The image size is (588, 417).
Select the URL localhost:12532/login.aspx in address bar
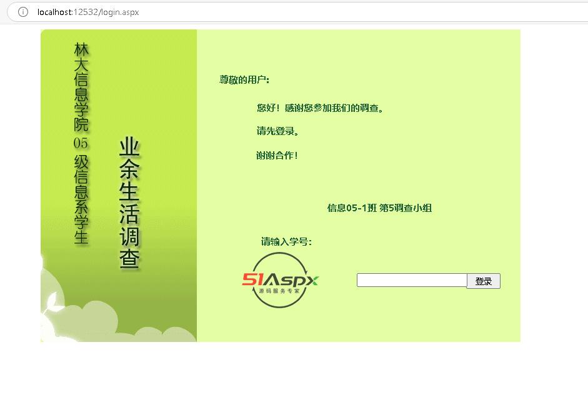(88, 12)
